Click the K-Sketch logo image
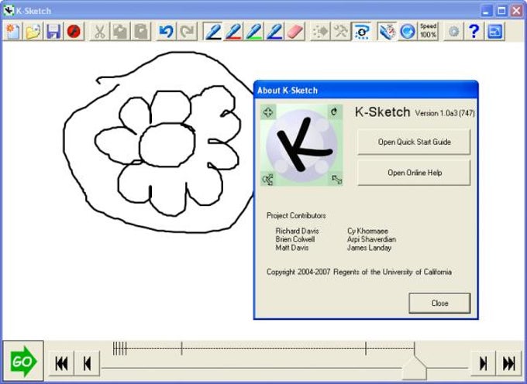The height and width of the screenshot is (384, 527). point(301,146)
